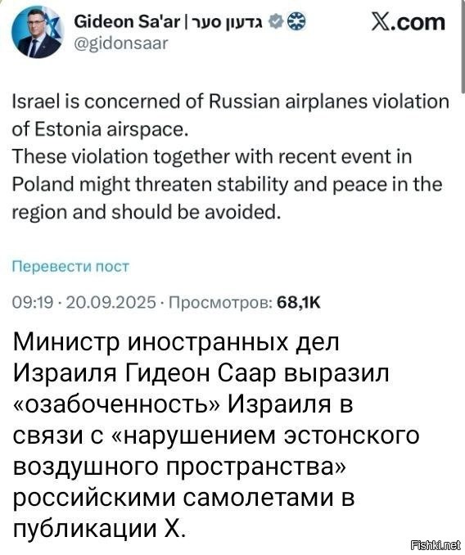
Task: Click the caption line 'Министр иностранных дел'
Action: (176, 342)
